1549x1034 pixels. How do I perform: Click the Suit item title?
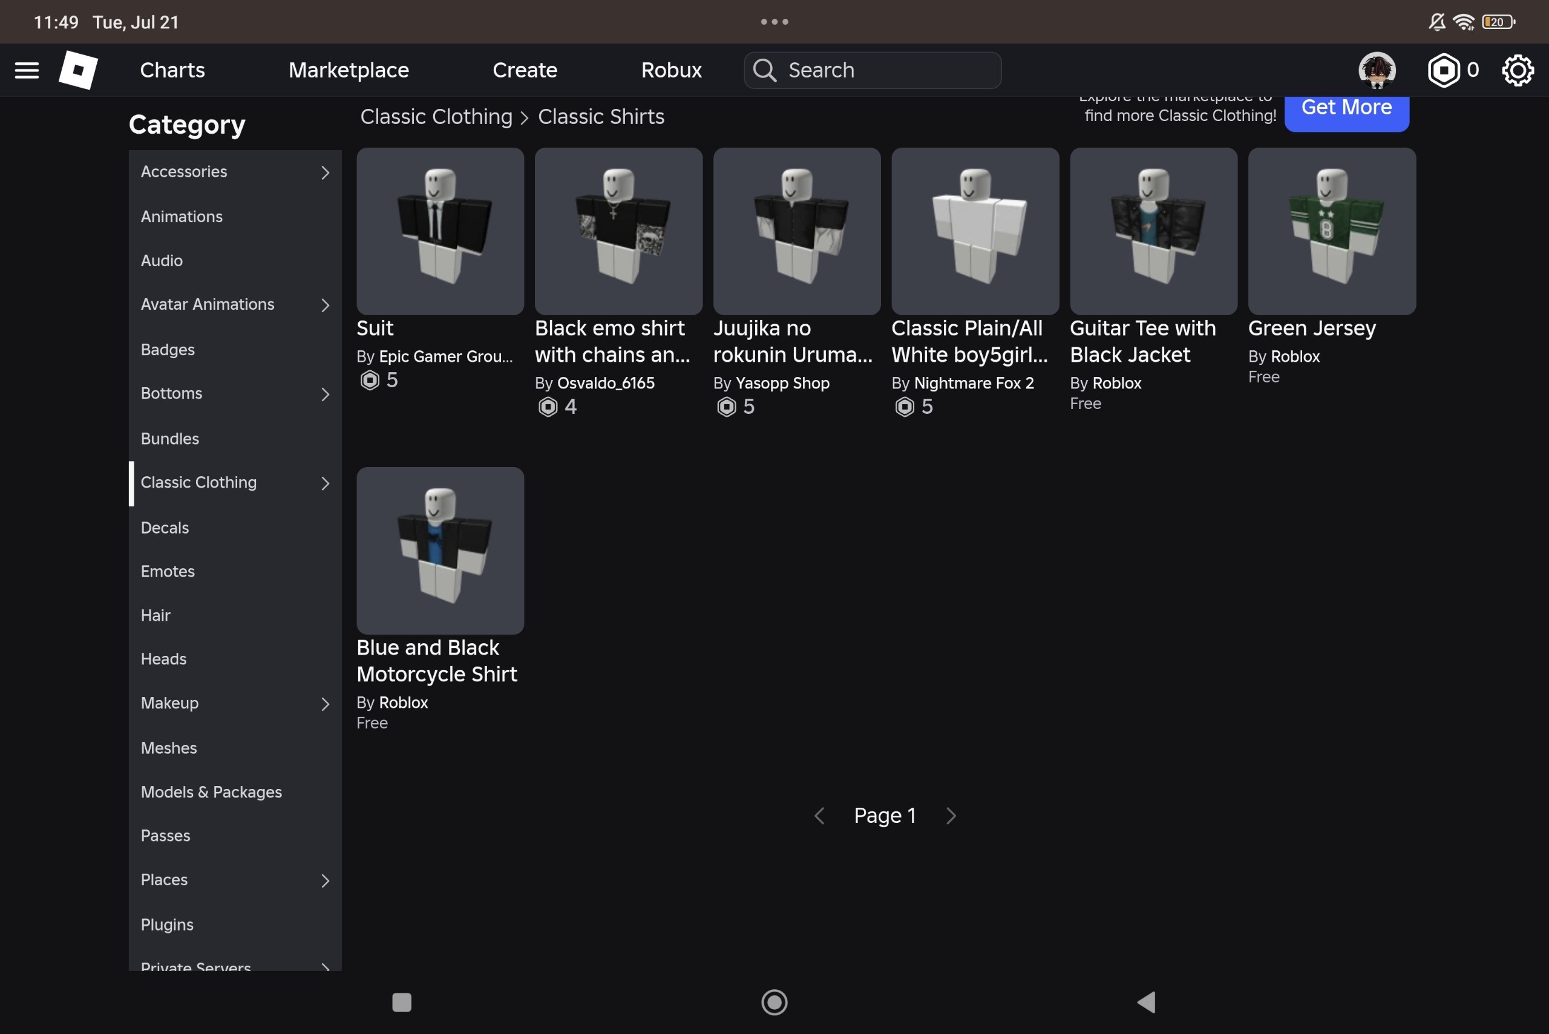pos(375,329)
